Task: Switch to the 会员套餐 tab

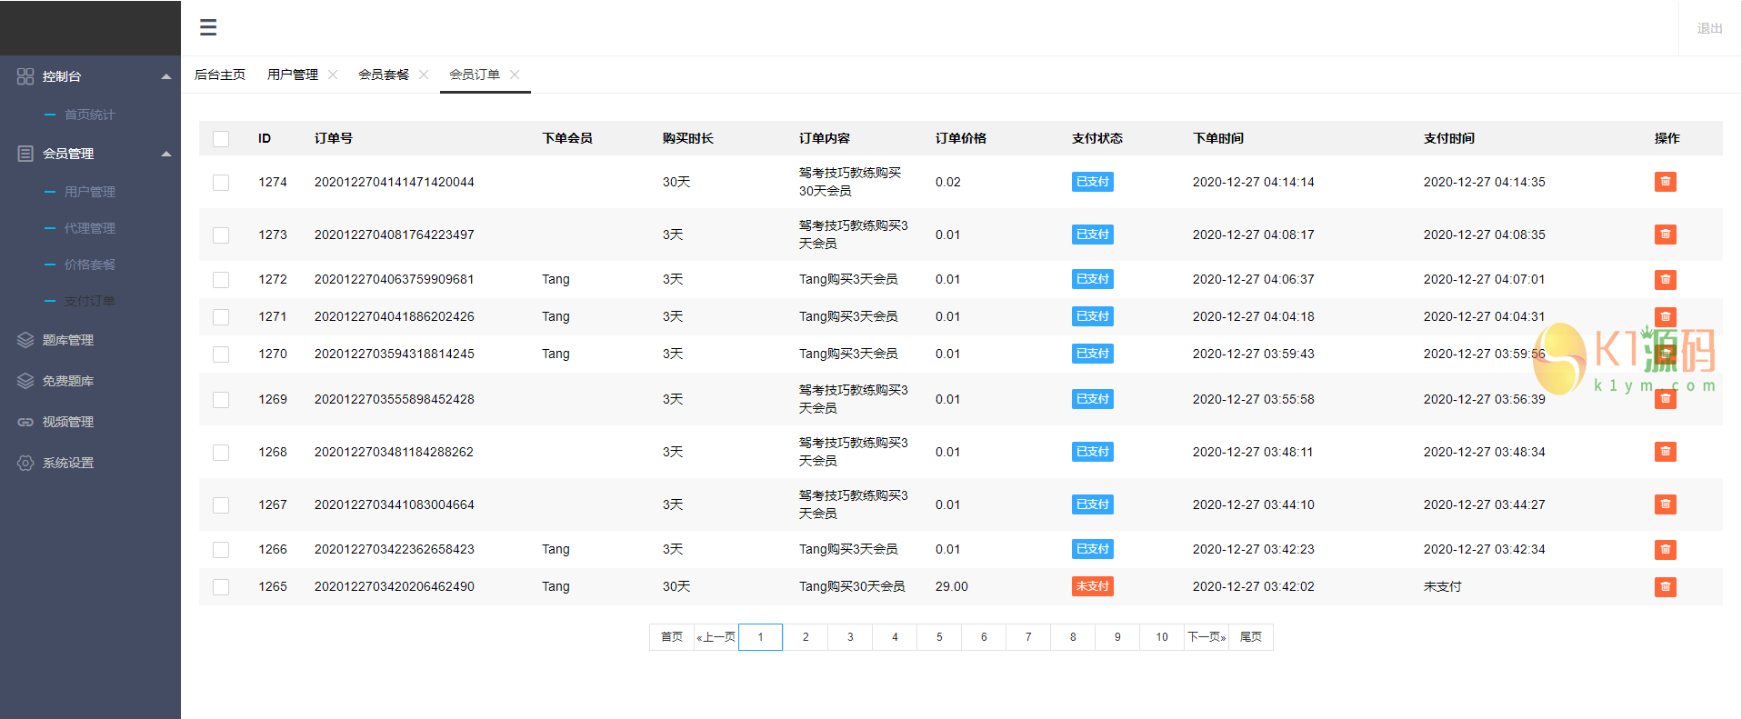Action: (384, 75)
